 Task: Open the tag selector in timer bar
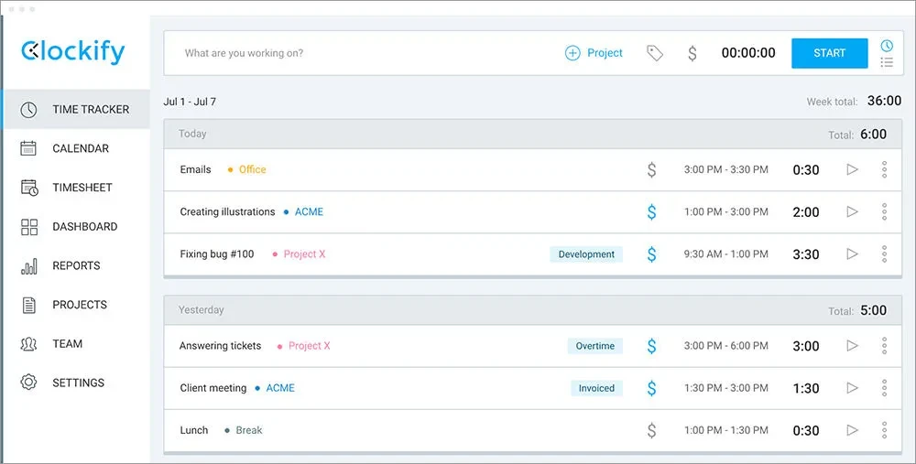tap(655, 53)
